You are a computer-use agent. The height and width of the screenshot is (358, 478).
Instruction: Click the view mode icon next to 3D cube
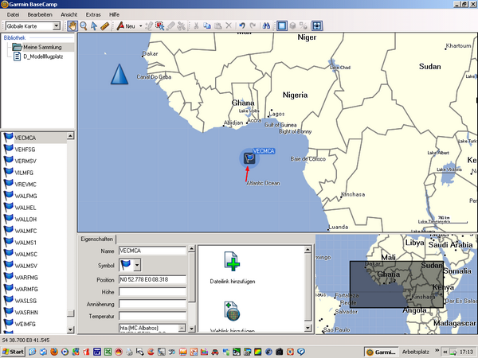tap(304, 26)
